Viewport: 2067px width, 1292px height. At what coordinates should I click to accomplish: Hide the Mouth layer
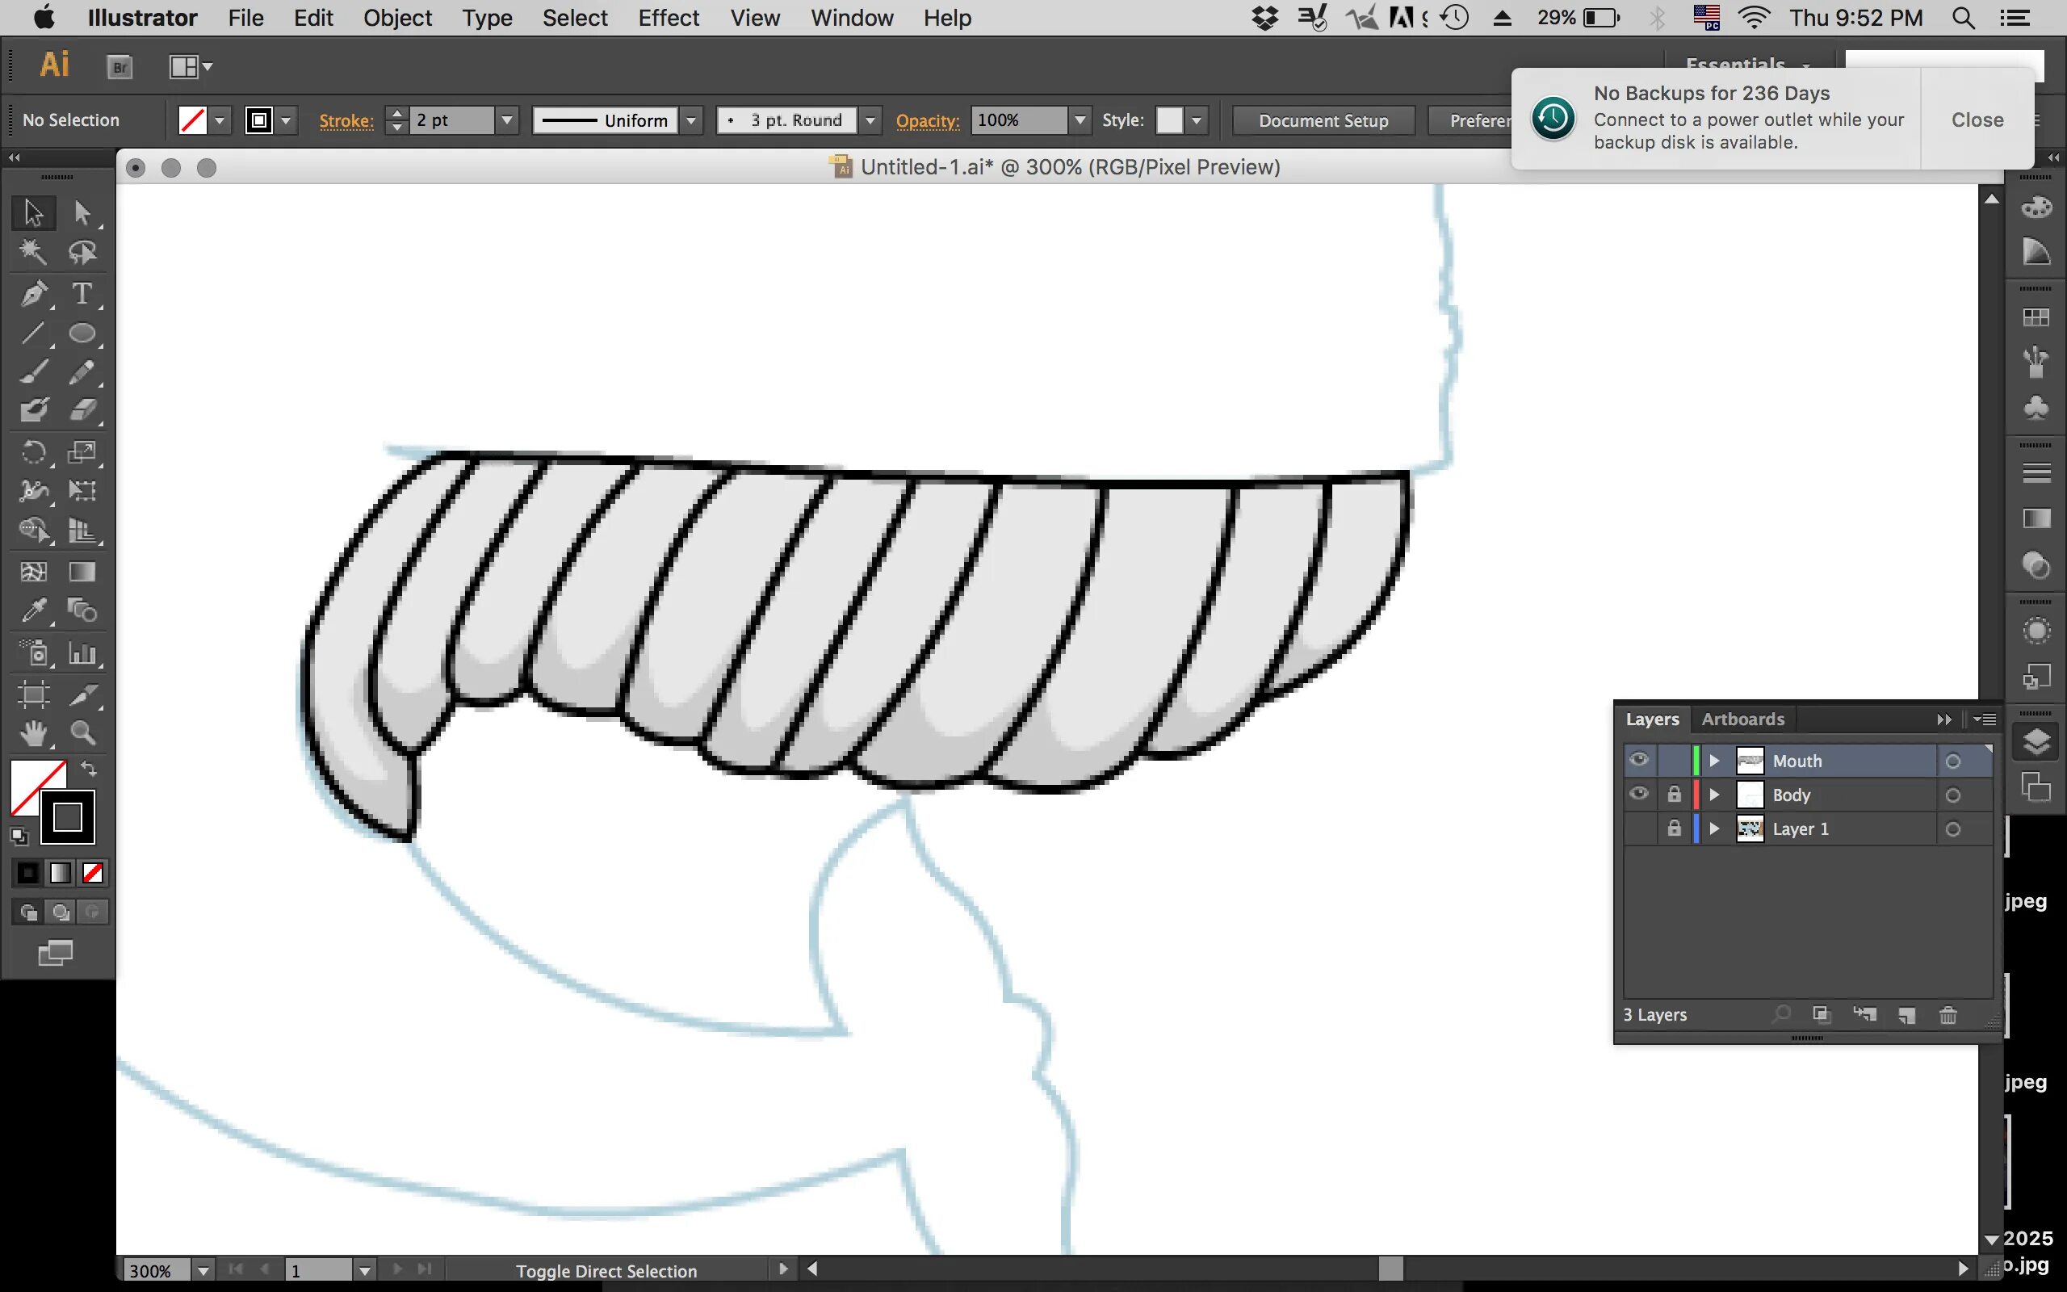(x=1638, y=761)
